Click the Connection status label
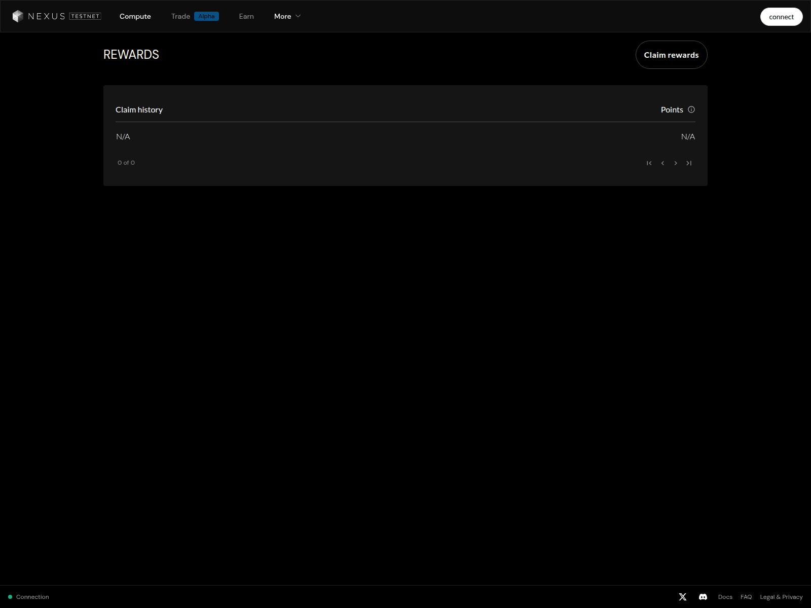This screenshot has height=608, width=811. click(32, 597)
